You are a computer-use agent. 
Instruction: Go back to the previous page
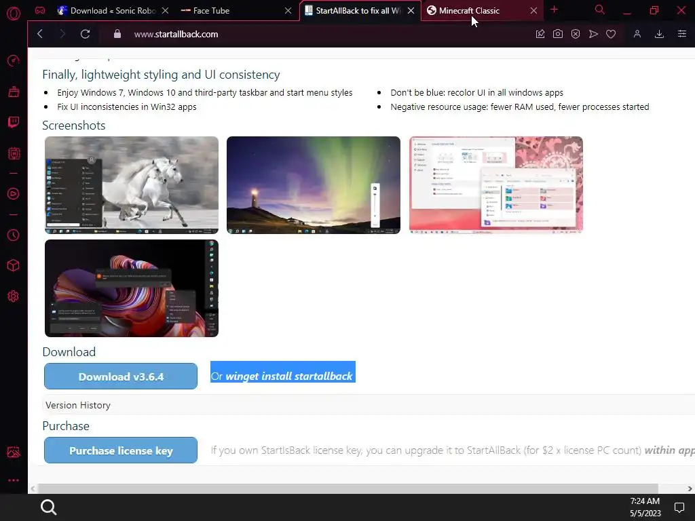tap(40, 34)
